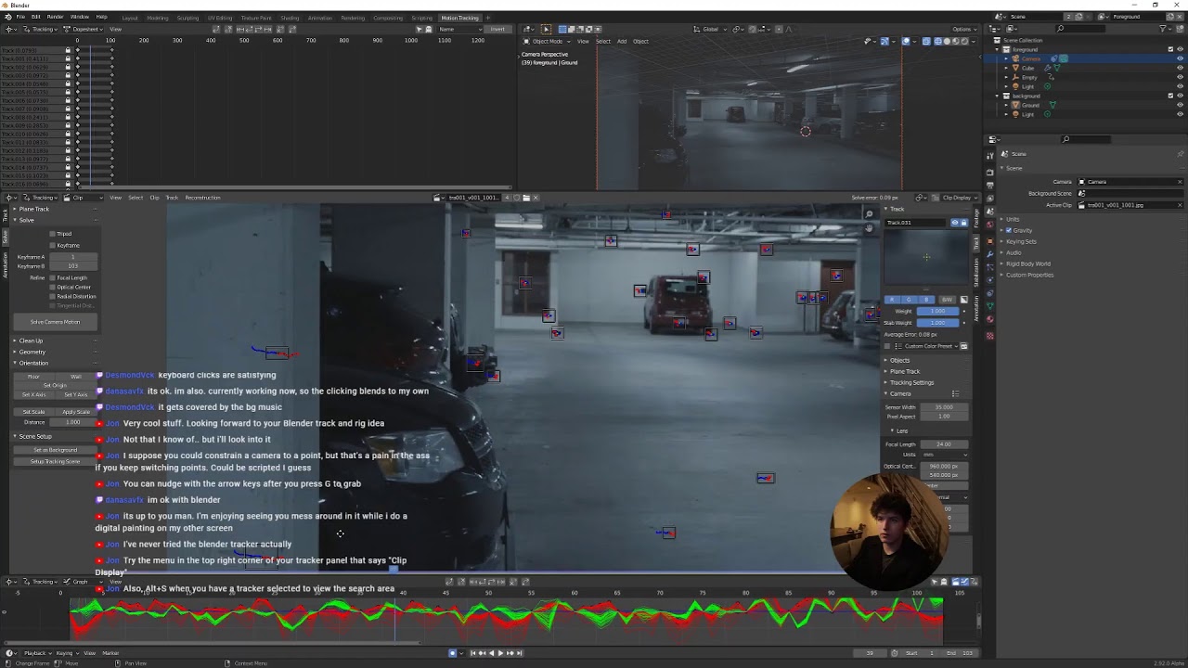This screenshot has width=1188, height=668.
Task: Click the lock icon on Track.031
Action: coord(963,223)
